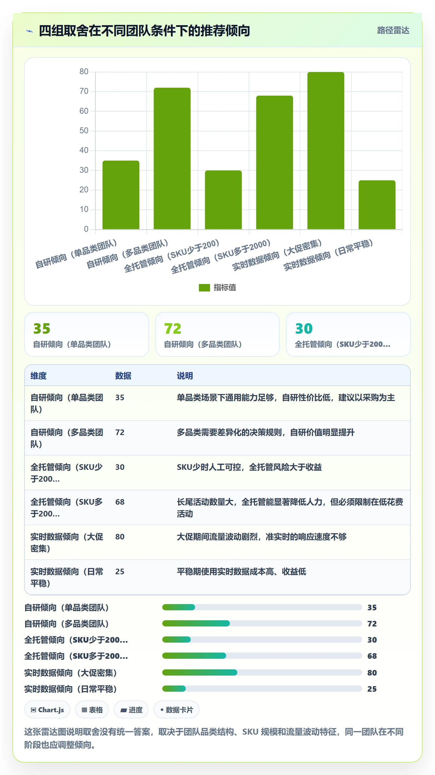Screen dimensions: 435x775
Task: Click progress bar for 全托管倾向（SKU少于200…
Action: click(x=262, y=640)
